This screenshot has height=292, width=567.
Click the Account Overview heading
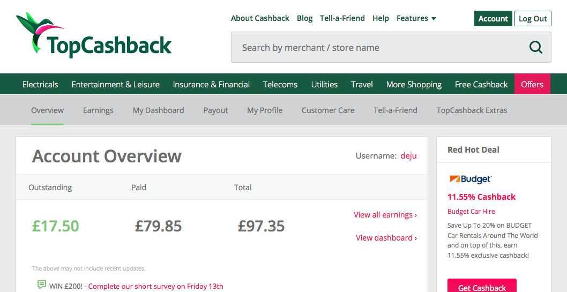pyautogui.click(x=107, y=156)
